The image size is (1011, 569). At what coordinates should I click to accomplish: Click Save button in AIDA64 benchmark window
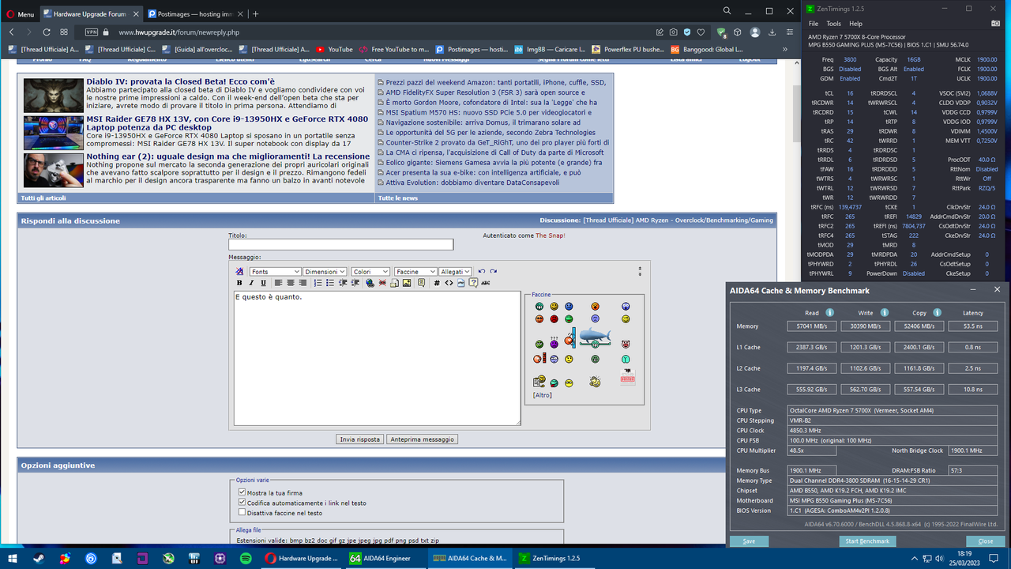click(x=749, y=541)
